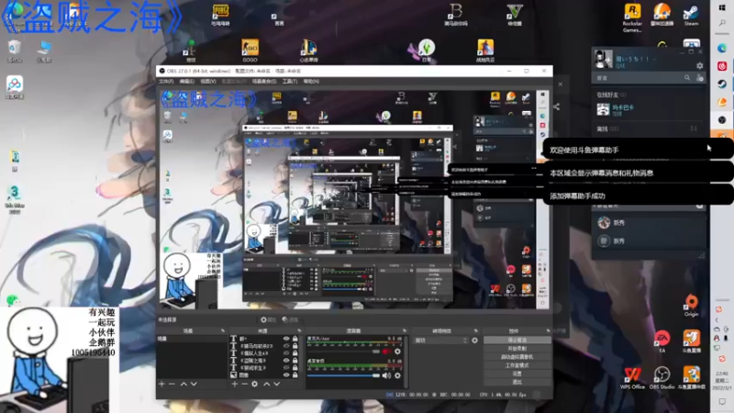Viewport: 734px width, 413px height.
Task: Show hidden system tray icons chevron
Action: click(717, 320)
